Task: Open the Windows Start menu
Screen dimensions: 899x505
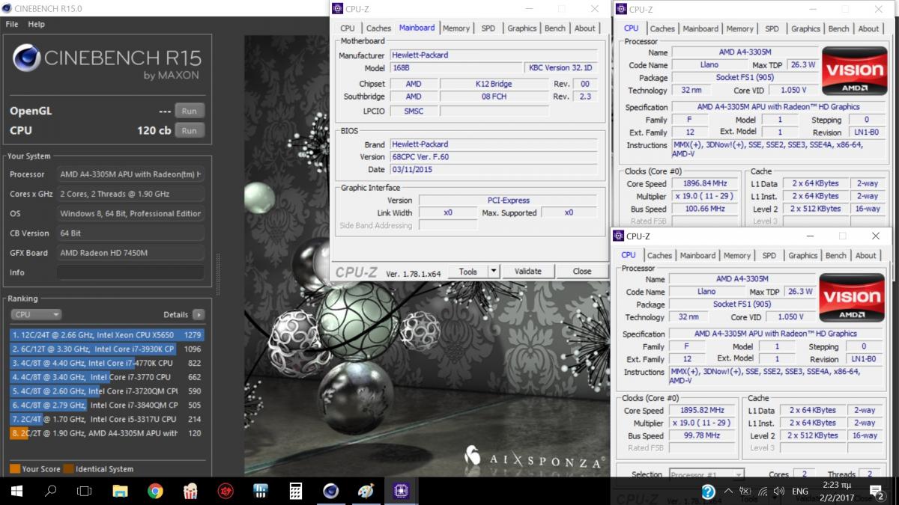Action: pyautogui.click(x=16, y=492)
